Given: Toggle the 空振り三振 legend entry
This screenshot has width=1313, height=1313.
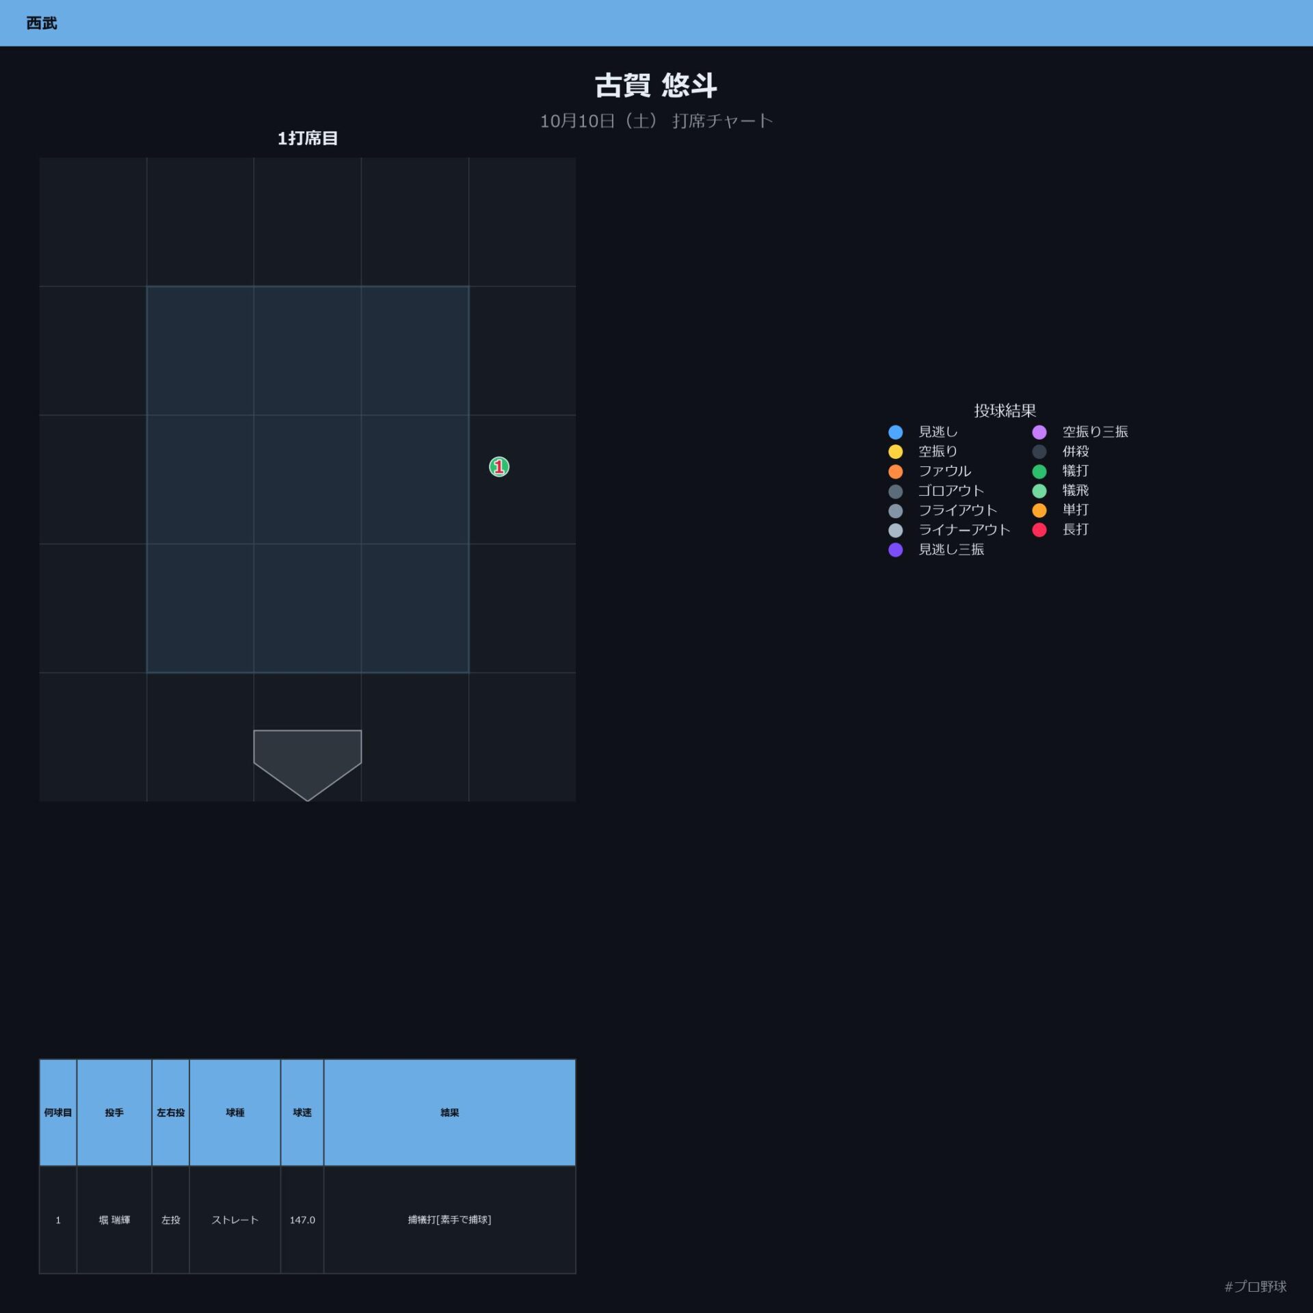Looking at the screenshot, I should [1080, 432].
